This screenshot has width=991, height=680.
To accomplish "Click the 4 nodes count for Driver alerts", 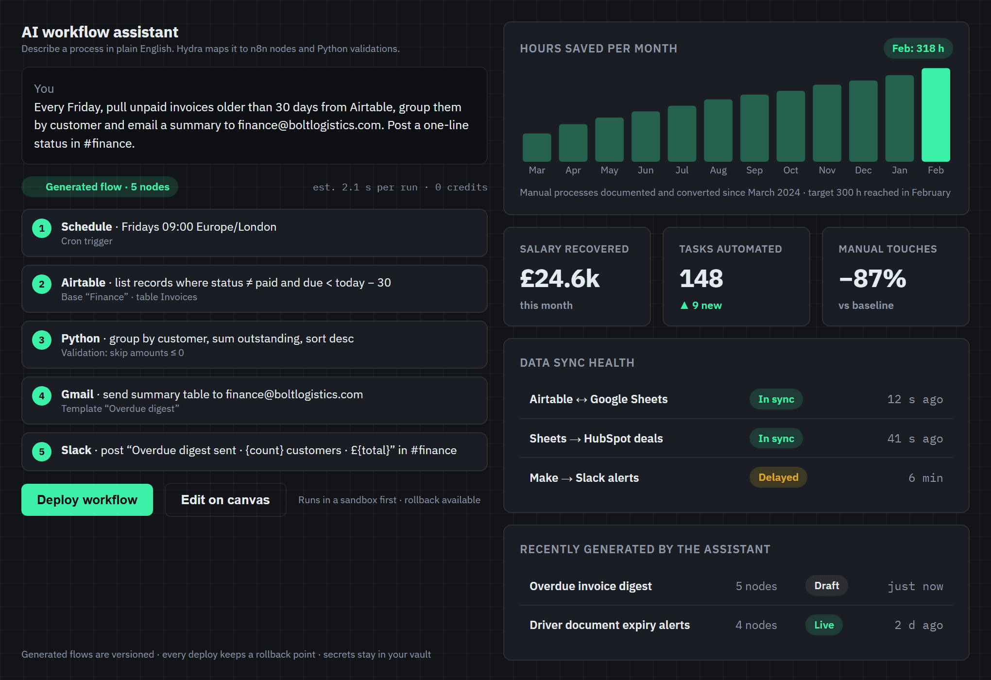I will pyautogui.click(x=756, y=625).
